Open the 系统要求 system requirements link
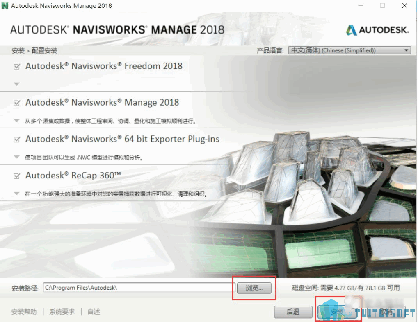 62,312
